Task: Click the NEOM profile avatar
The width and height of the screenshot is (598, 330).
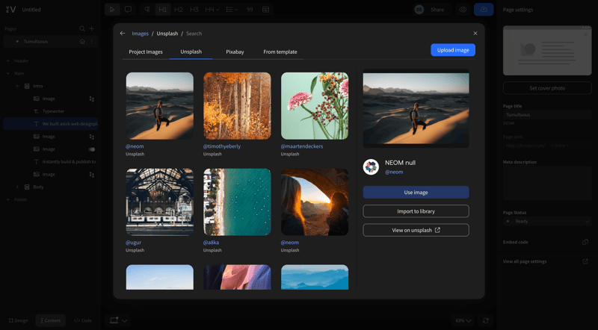Action: [x=371, y=167]
